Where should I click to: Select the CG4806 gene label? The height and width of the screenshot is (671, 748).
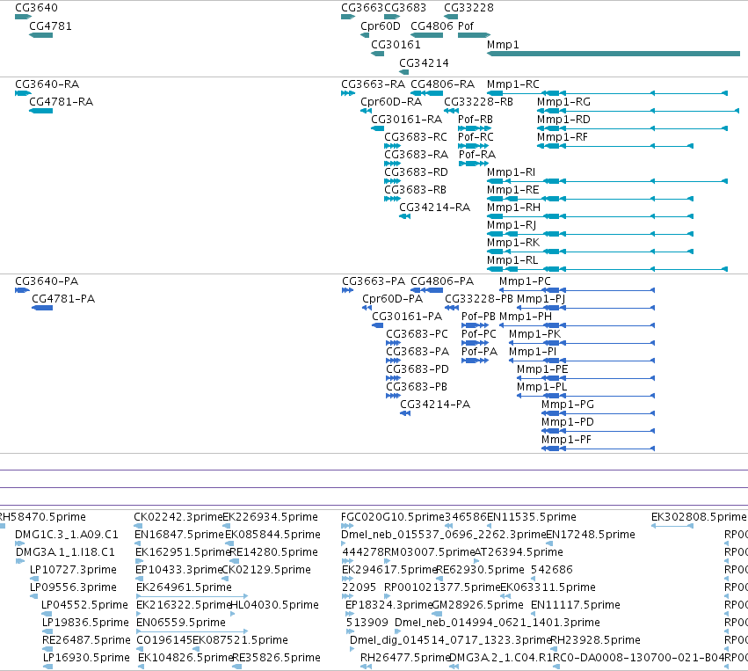[432, 26]
